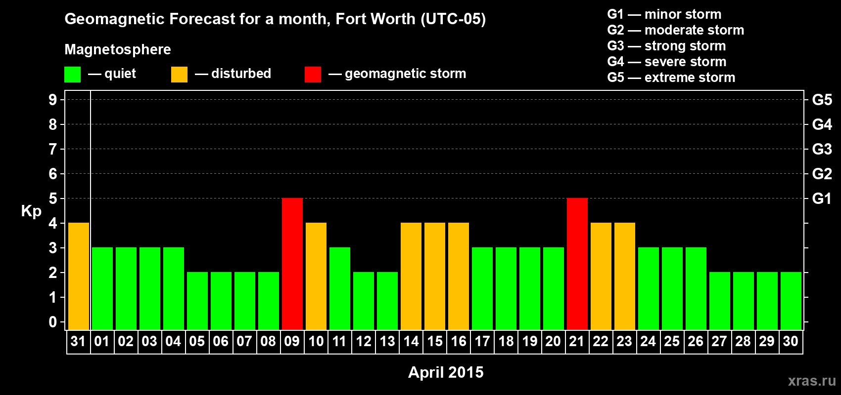This screenshot has height=395, width=841.
Task: Click the orange bar for April 10
Action: 316,276
